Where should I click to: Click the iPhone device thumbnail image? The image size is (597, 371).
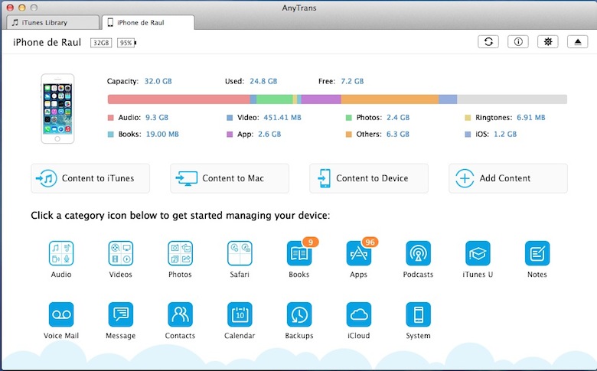tap(57, 109)
